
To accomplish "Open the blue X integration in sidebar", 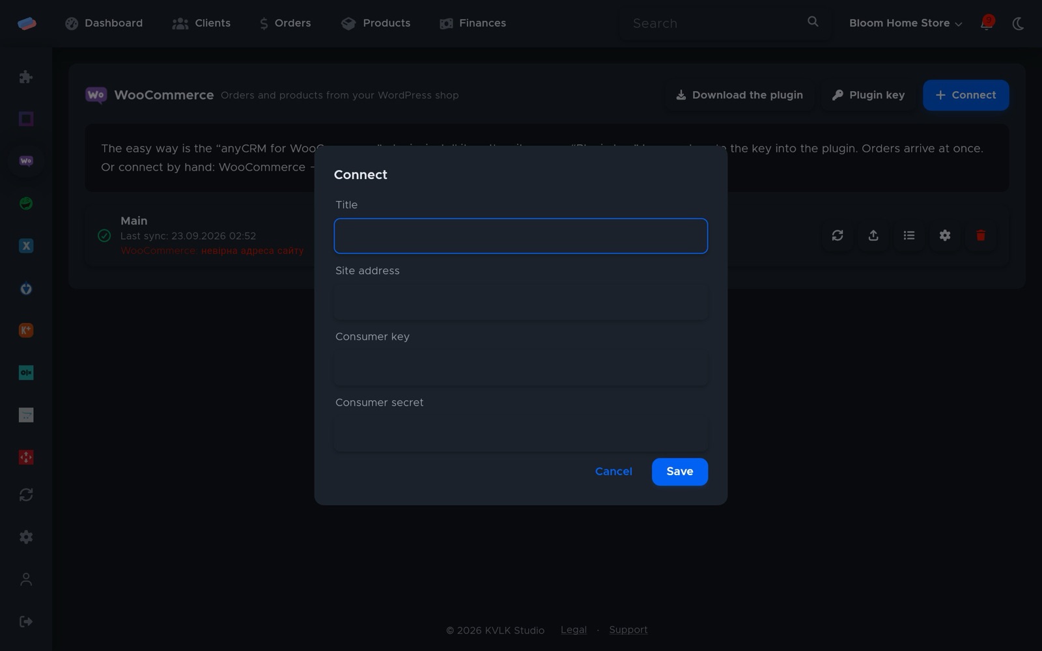I will [26, 245].
